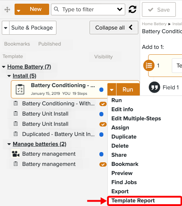Screen dimensions: 182x206
Task: Click orange check badge of Battery Conditioning - With...
Action: pyautogui.click(x=103, y=104)
